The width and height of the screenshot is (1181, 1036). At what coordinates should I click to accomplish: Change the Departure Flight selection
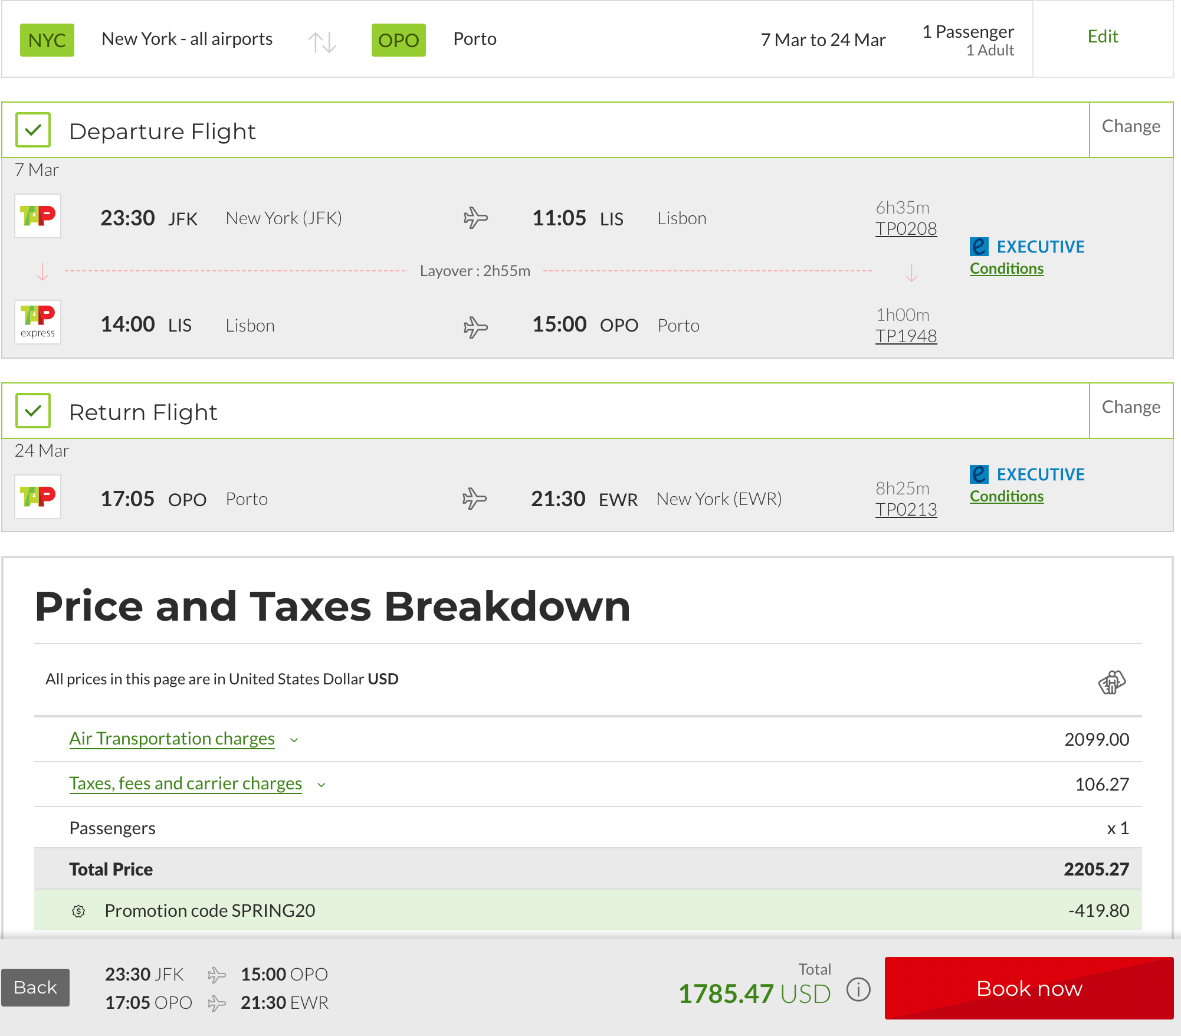pyautogui.click(x=1130, y=126)
